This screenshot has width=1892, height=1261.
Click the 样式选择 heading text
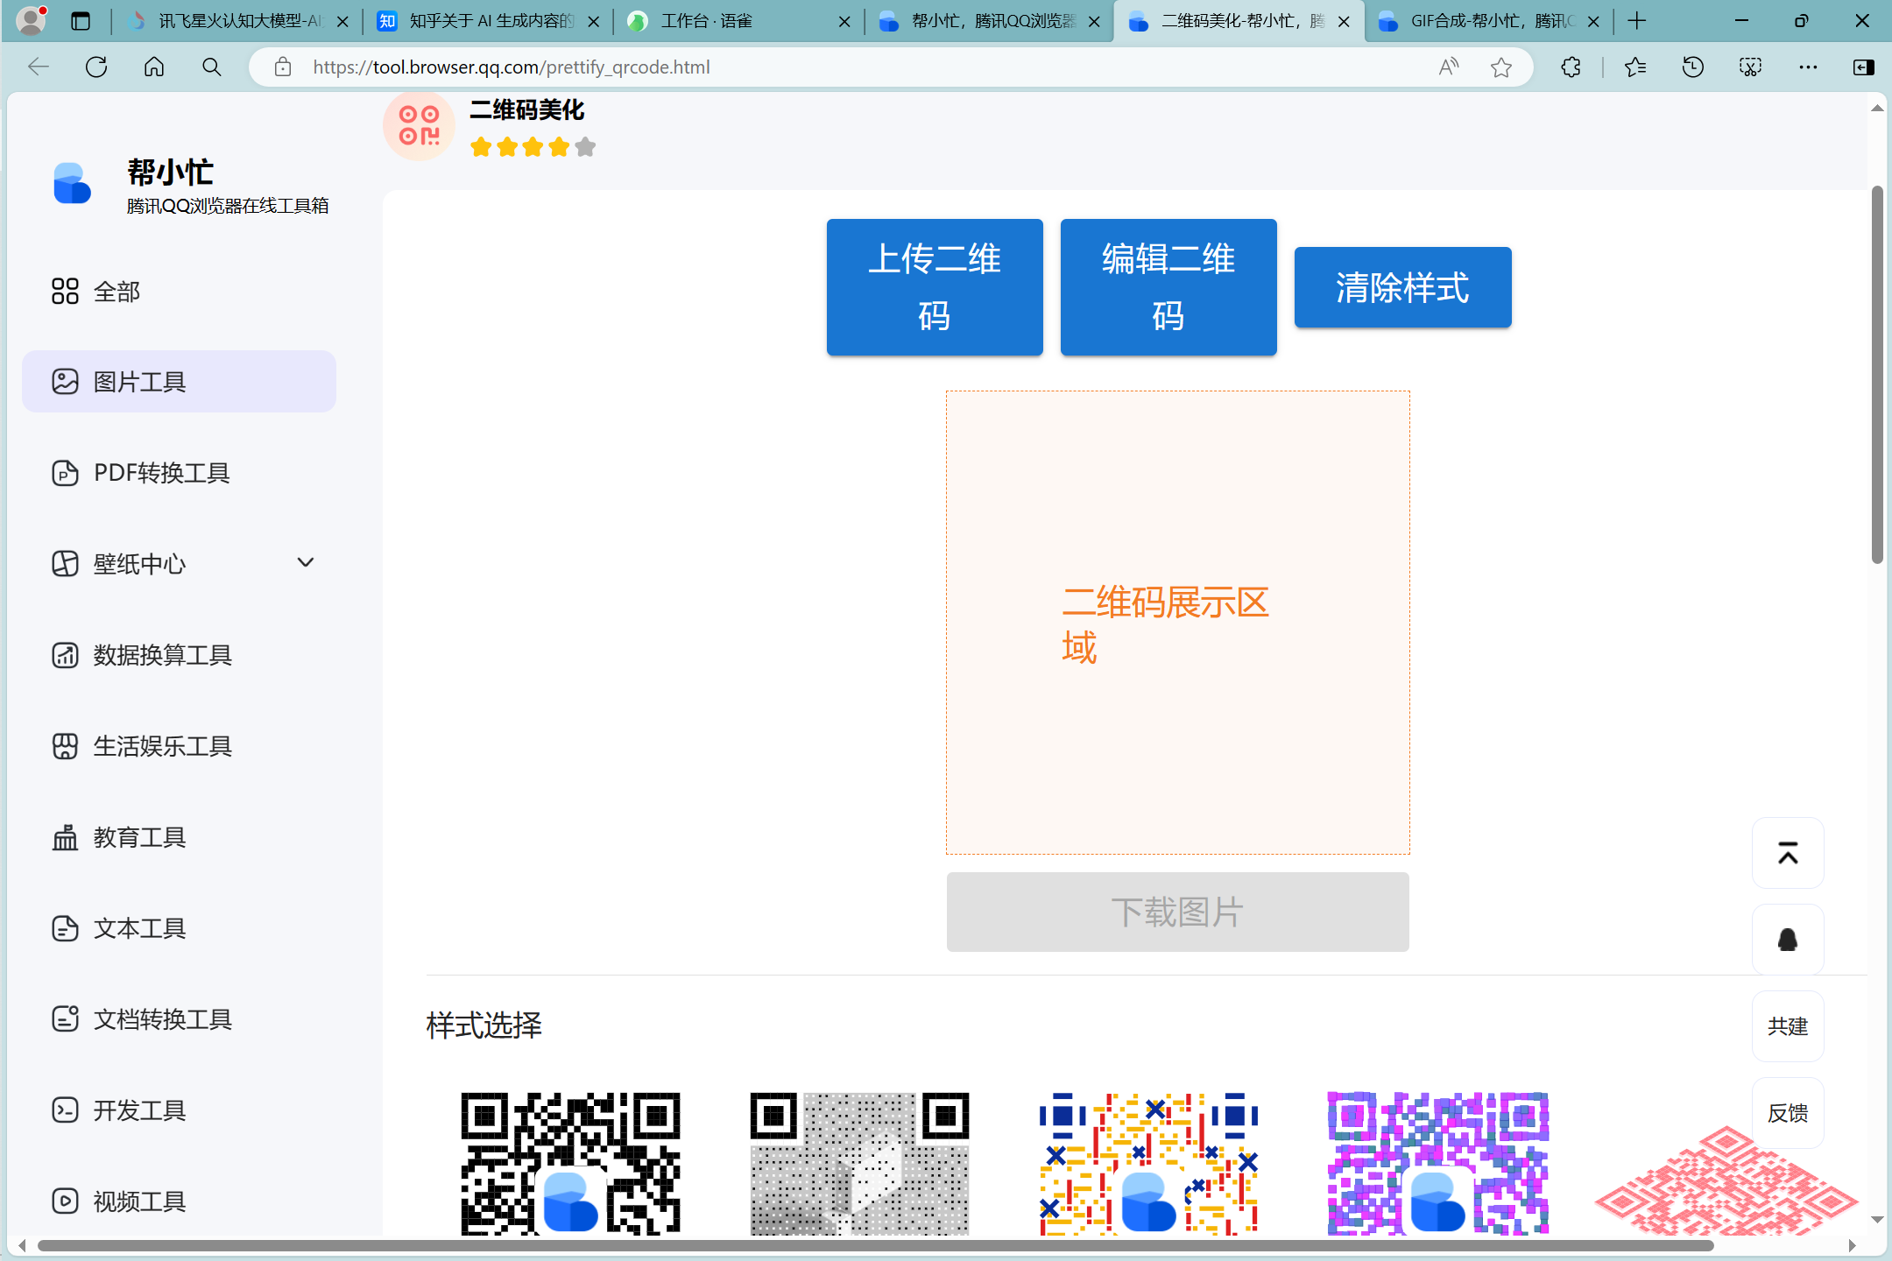tap(484, 1025)
